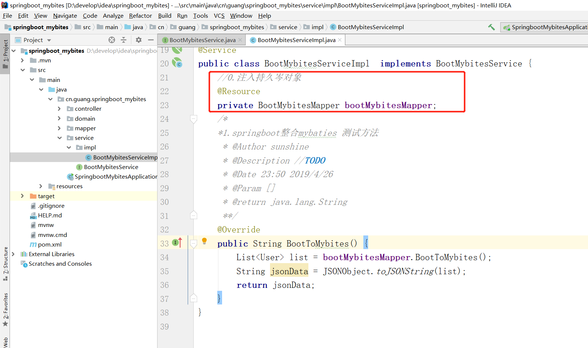
Task: Click line number 35 in gutter
Action: tap(165, 271)
